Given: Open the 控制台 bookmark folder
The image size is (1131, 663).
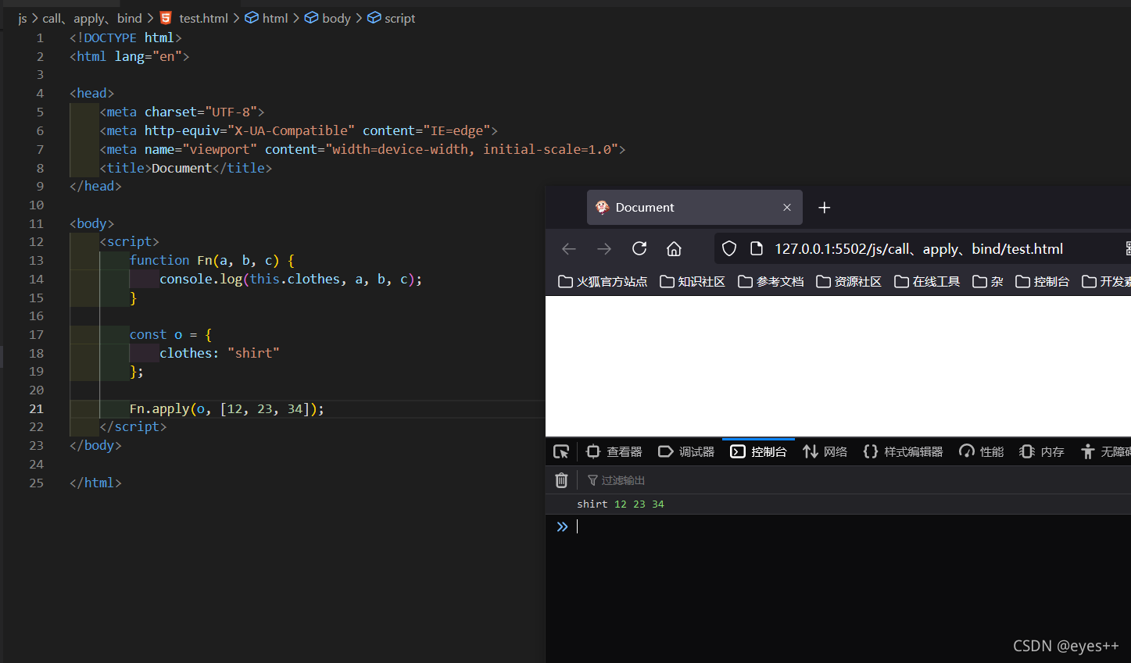Looking at the screenshot, I should [x=1042, y=281].
